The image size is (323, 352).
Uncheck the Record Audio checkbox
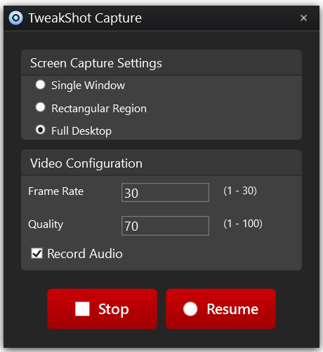click(x=37, y=253)
